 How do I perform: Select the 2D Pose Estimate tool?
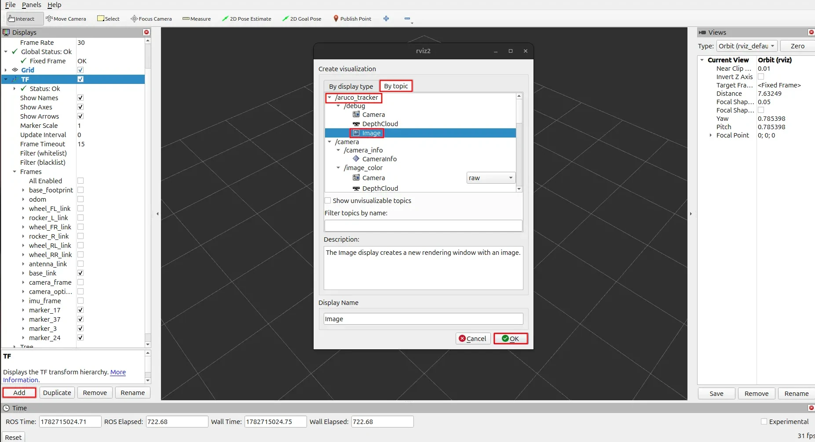(x=247, y=19)
